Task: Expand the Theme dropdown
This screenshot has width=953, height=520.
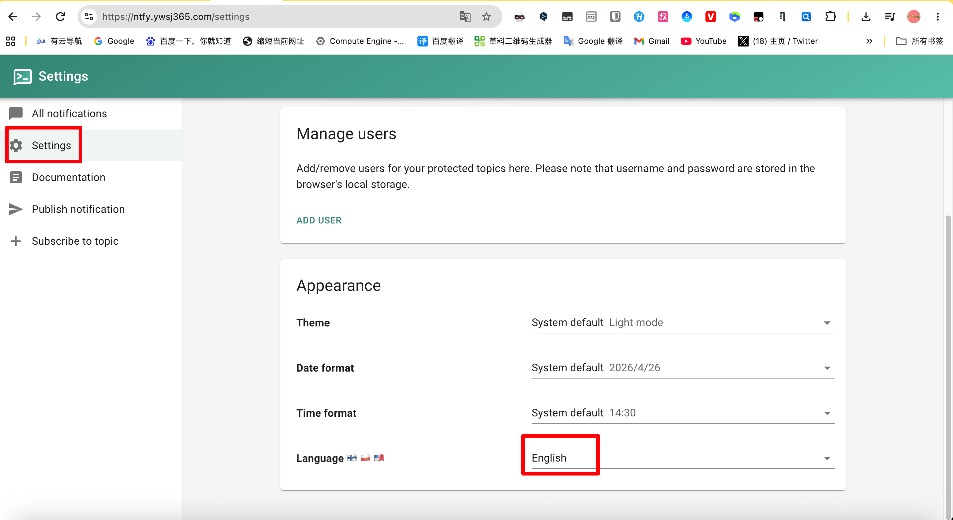Action: [683, 323]
